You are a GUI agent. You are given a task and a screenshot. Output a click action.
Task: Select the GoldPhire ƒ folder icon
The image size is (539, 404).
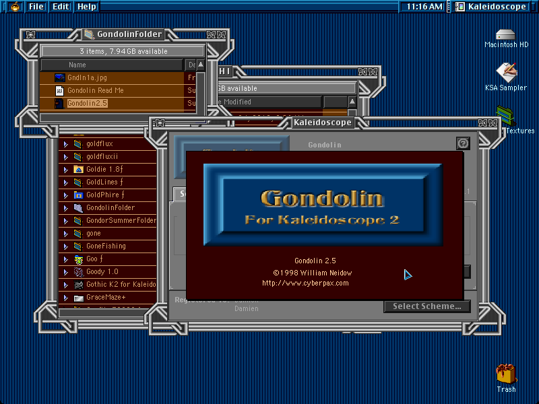(x=78, y=195)
